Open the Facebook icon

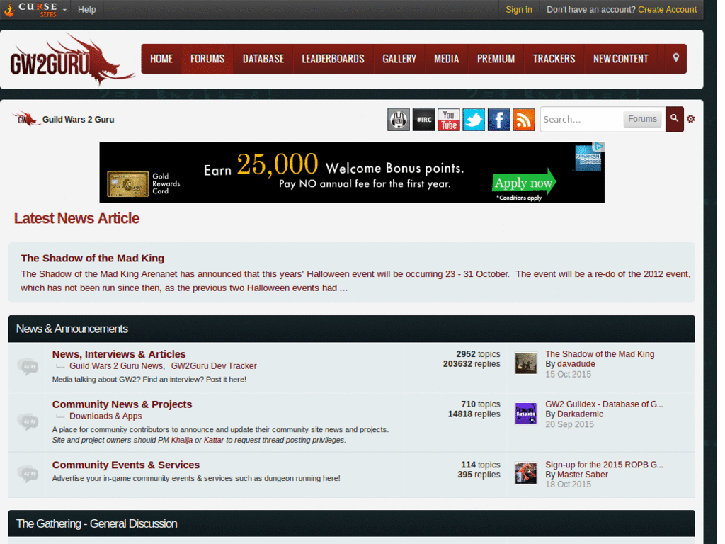click(x=499, y=120)
